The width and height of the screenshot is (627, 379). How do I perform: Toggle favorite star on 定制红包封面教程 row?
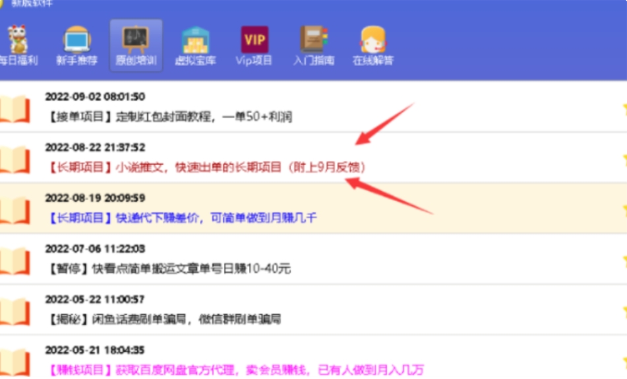tap(623, 108)
